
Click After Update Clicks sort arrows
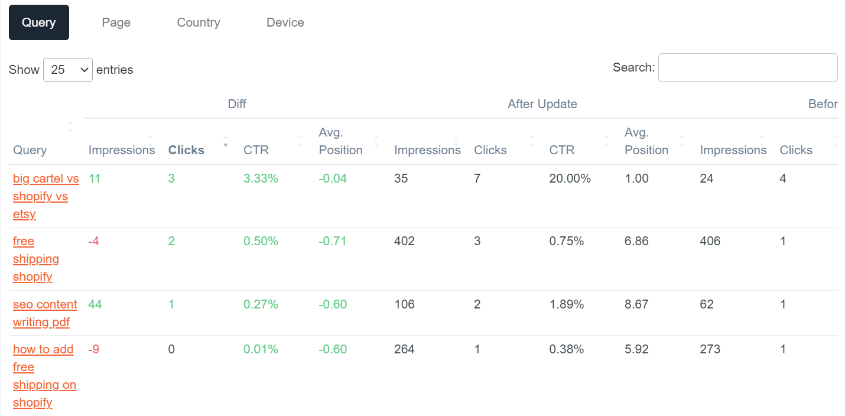[x=531, y=141]
